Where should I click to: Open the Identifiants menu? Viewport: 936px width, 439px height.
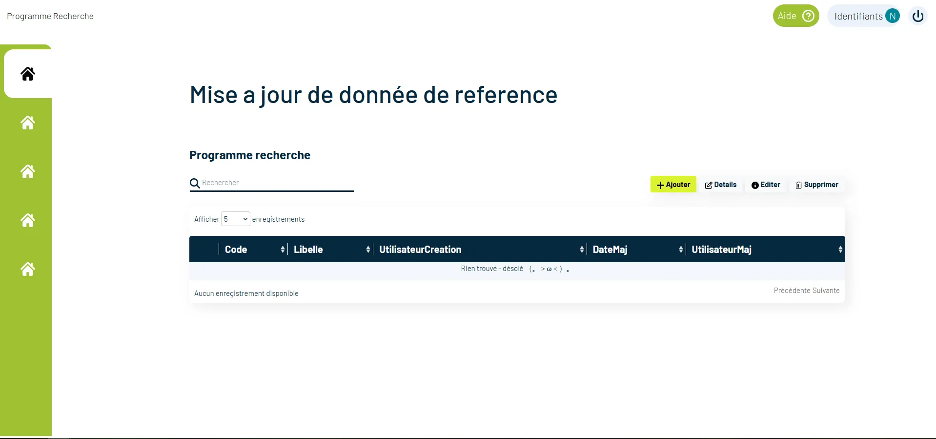pyautogui.click(x=858, y=16)
